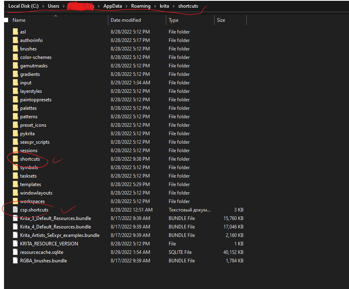Click the brushes folder icon
Screen dimensions: 349x289
point(15,49)
